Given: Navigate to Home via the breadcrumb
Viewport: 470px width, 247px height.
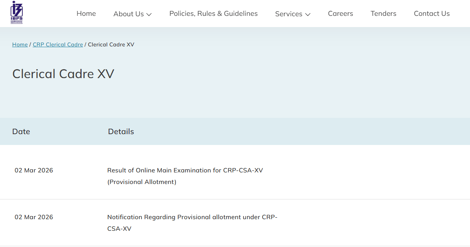Looking at the screenshot, I should click(x=20, y=44).
